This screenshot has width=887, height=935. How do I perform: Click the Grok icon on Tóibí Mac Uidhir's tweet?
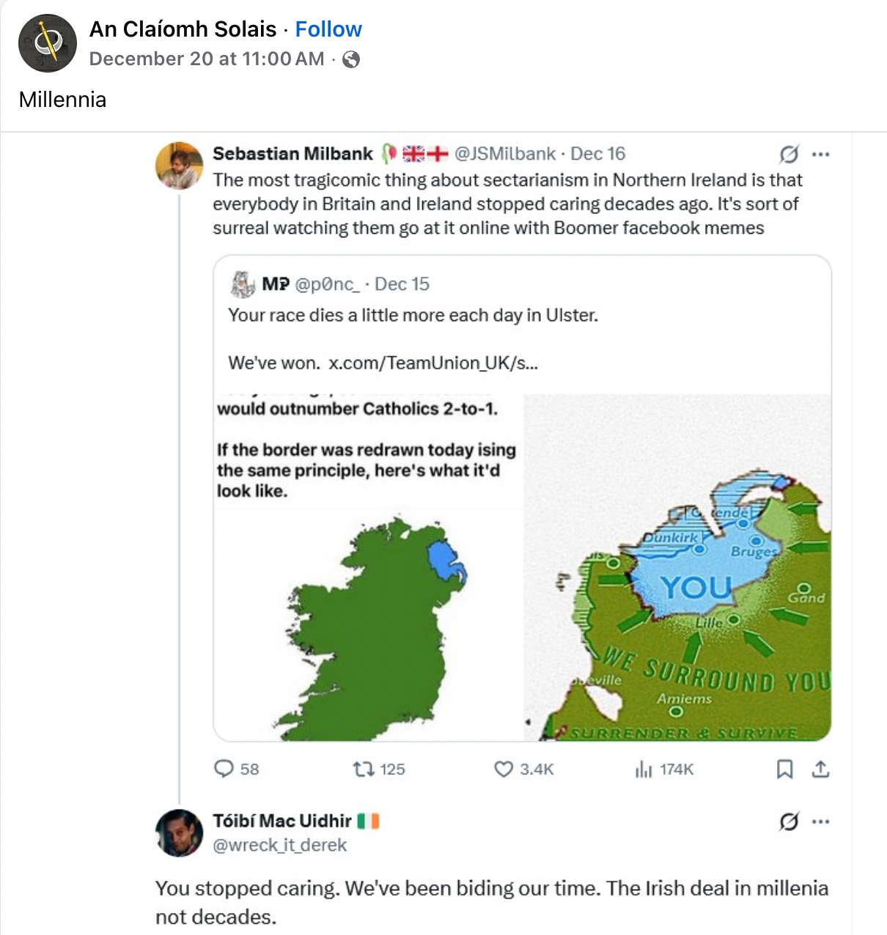tap(789, 821)
